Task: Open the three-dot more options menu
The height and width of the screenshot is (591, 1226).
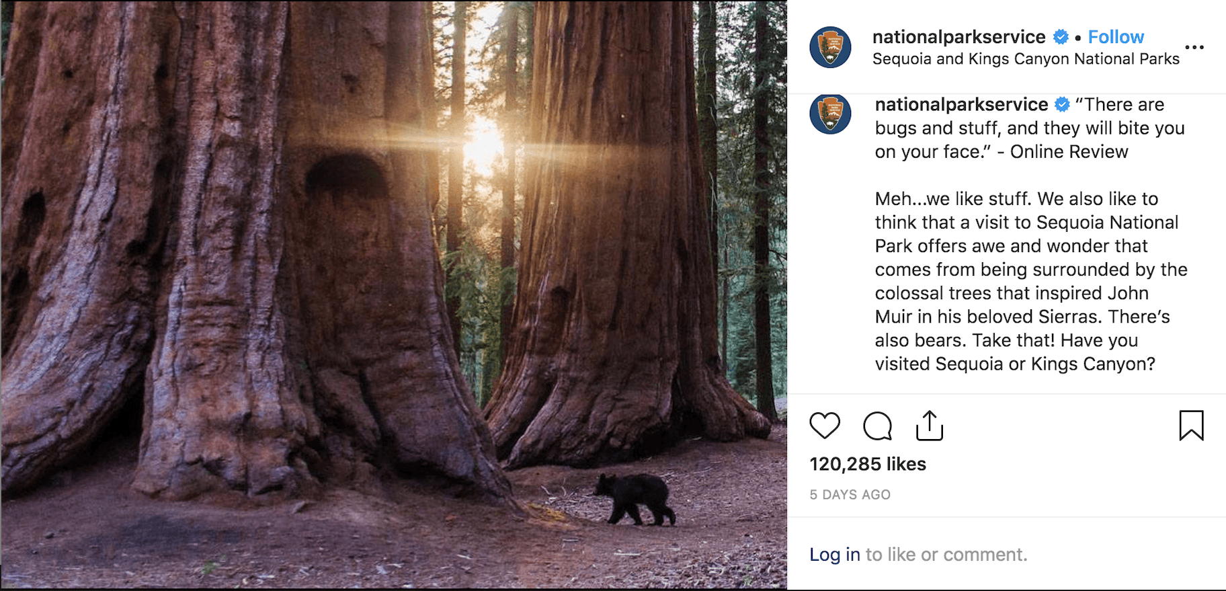Action: (x=1194, y=47)
